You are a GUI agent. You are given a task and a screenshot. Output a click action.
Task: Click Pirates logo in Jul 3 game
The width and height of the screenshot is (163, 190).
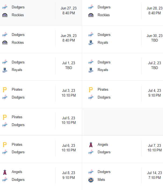5,90
